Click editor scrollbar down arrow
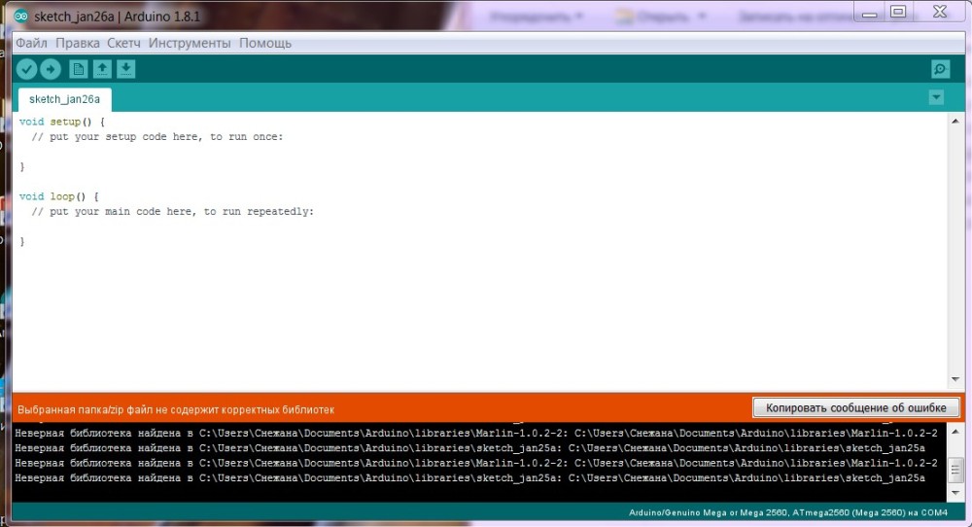The height and width of the screenshot is (527, 972). (955, 379)
